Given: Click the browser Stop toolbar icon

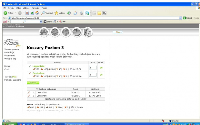Looking at the screenshot, I should click(x=27, y=13).
